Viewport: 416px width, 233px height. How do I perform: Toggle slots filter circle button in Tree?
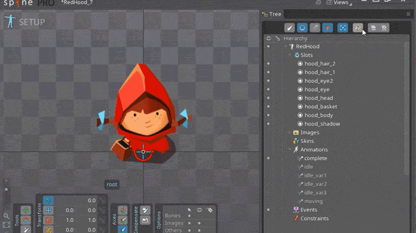pyautogui.click(x=302, y=27)
